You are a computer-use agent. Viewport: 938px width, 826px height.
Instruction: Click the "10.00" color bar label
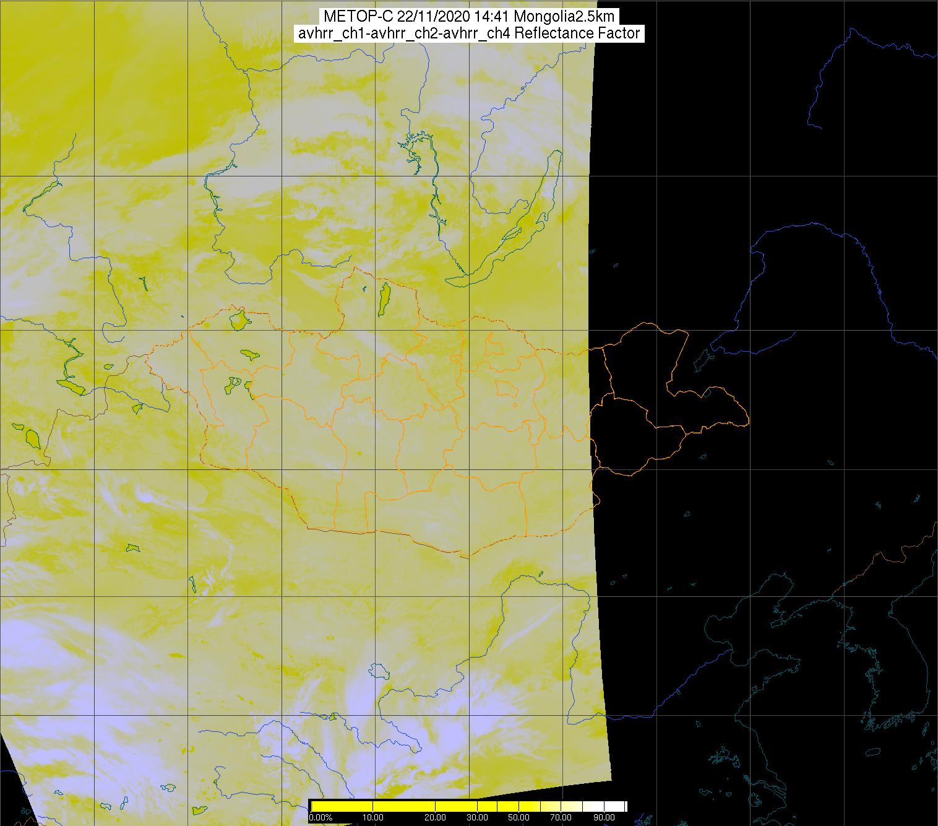[372, 818]
